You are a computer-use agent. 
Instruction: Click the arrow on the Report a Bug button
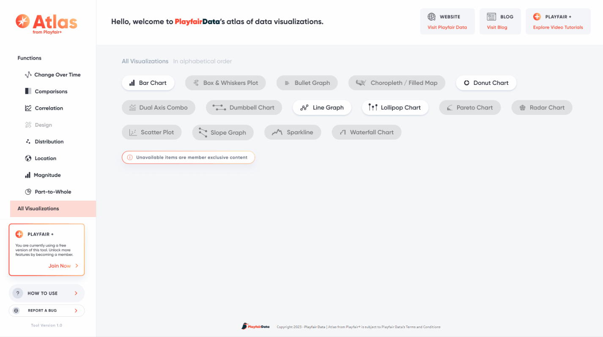point(76,310)
